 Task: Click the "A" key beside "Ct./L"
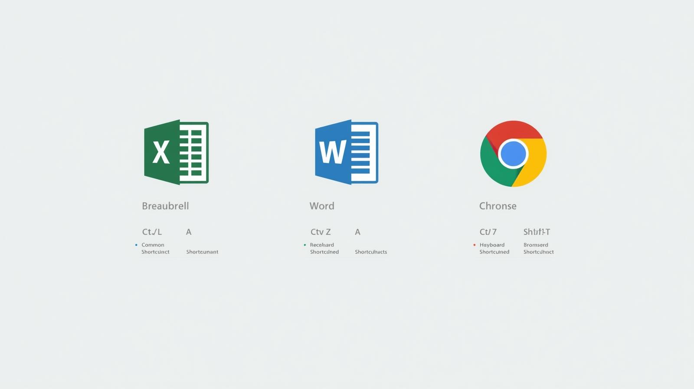(x=189, y=232)
